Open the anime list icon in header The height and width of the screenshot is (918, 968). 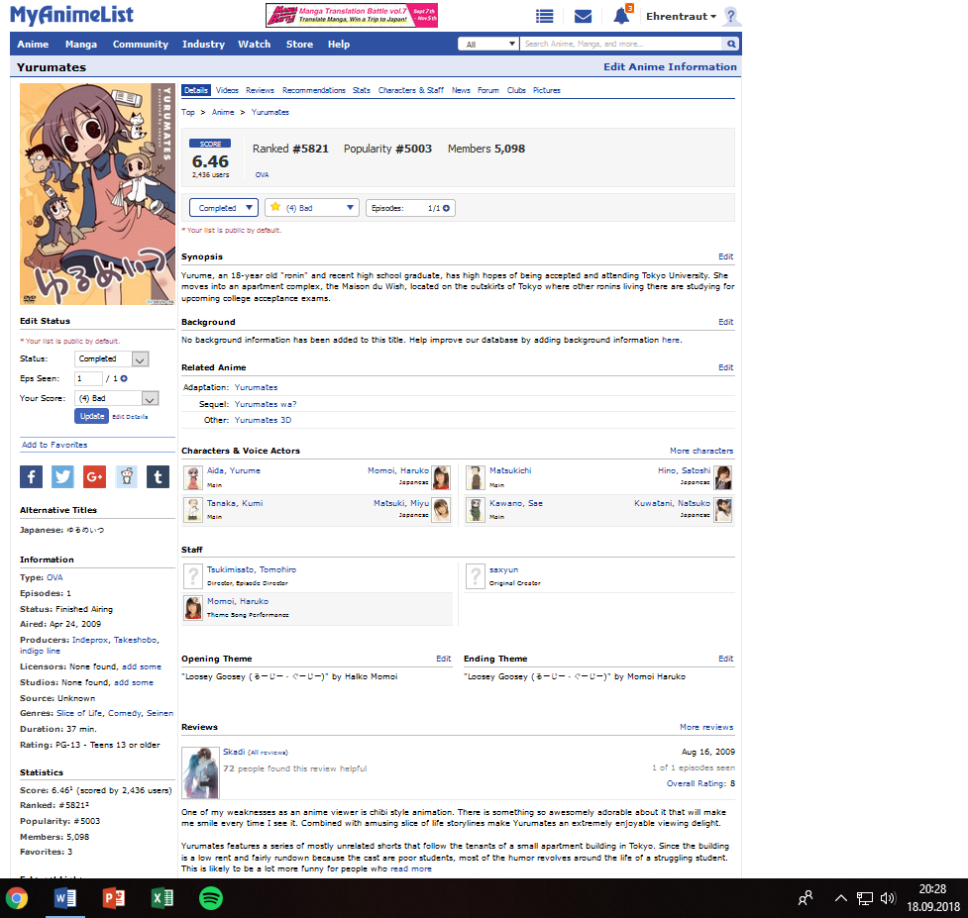tap(544, 16)
